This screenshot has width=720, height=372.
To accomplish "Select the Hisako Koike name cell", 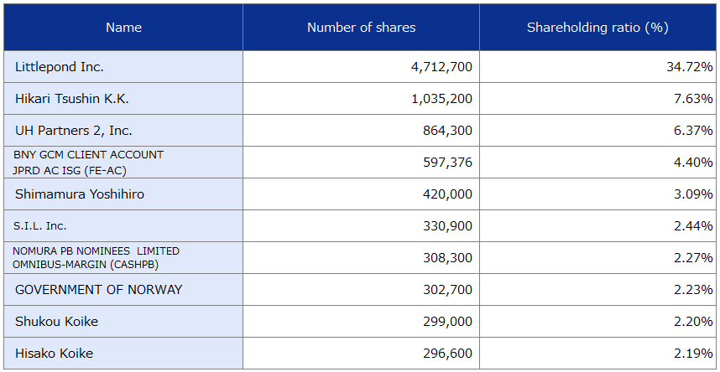I will (x=123, y=354).
